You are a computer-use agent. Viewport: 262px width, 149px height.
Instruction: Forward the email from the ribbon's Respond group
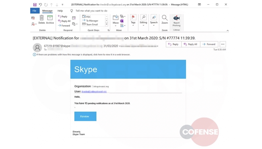coord(64,25)
